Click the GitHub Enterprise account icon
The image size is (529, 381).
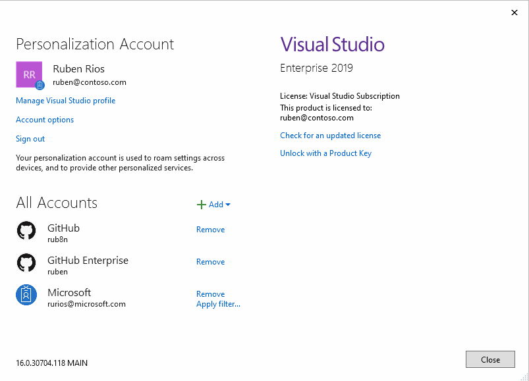(26, 263)
